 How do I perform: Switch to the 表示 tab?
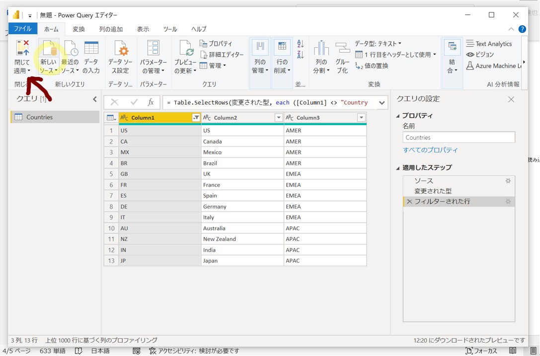143,29
